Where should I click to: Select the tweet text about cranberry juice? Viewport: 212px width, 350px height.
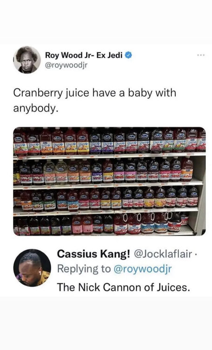coord(94,100)
